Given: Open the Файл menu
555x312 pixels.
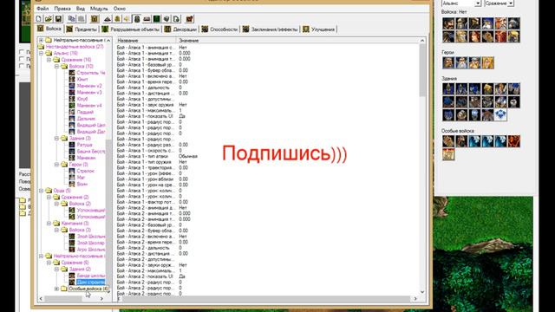Looking at the screenshot, I should click(42, 9).
